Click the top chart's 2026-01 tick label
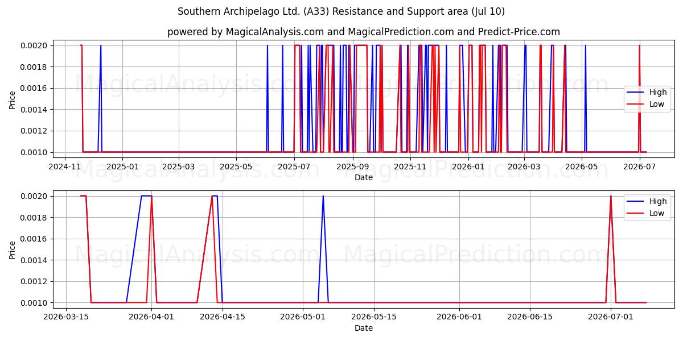683x341 pixels. 468,167
